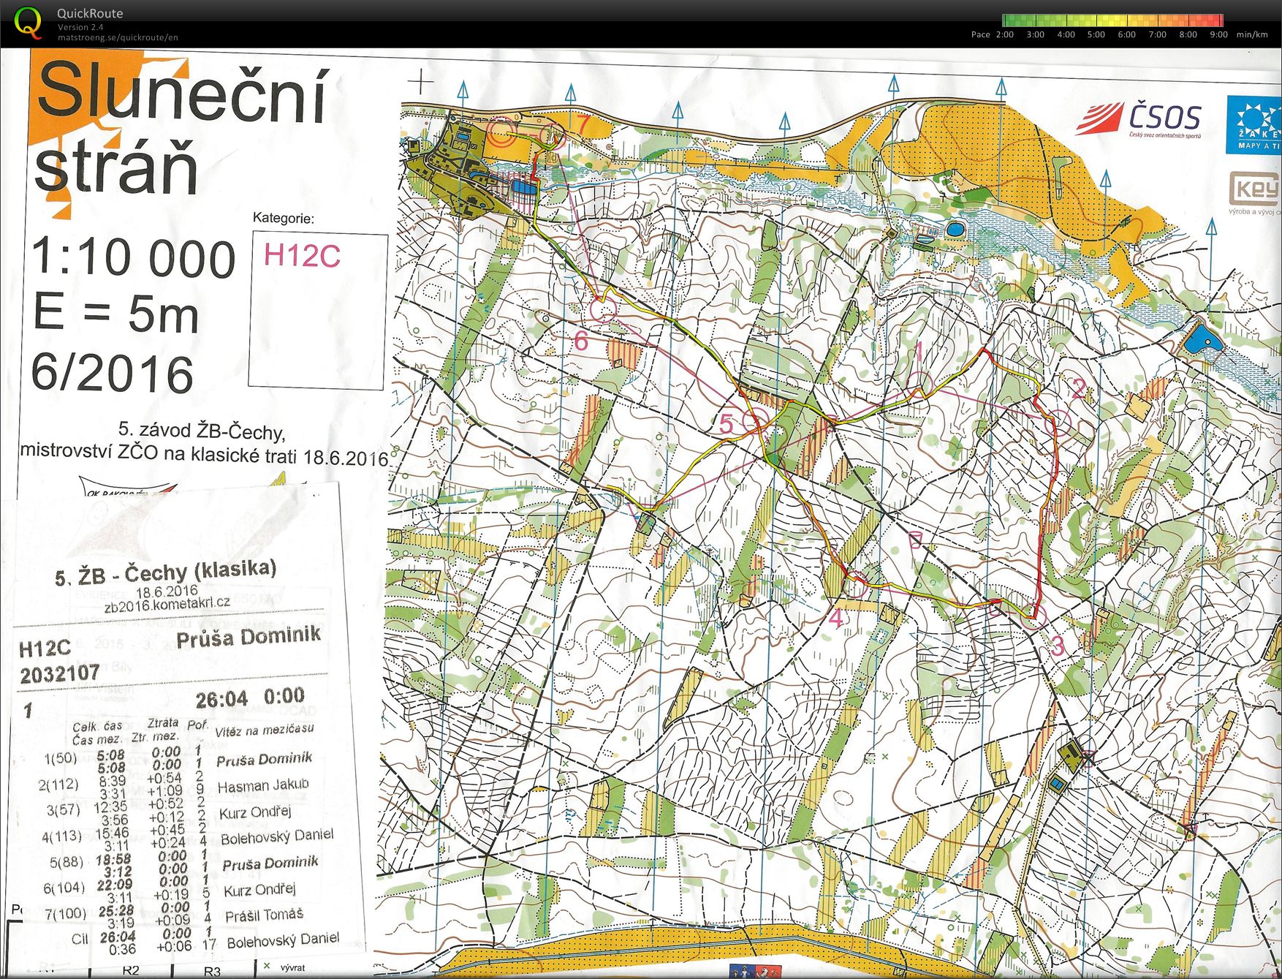
Task: Select the 9:00 pace label
Action: (x=1218, y=34)
